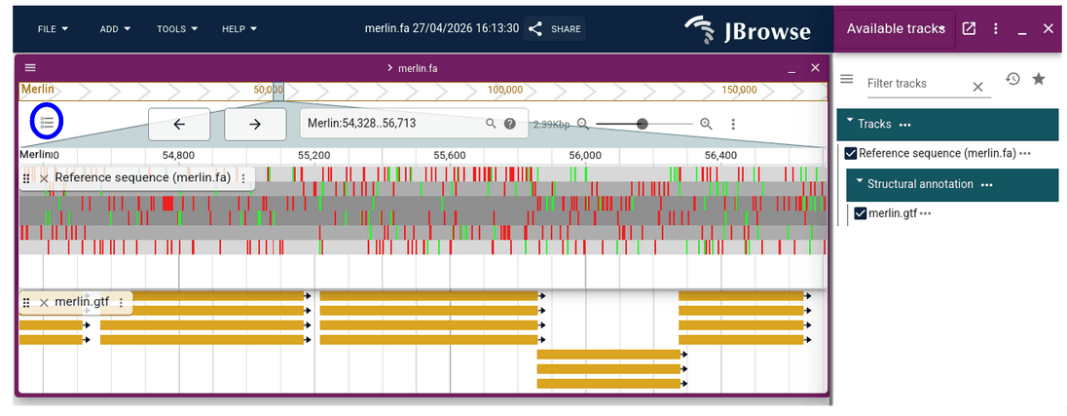Open the widget panel kebab menu
This screenshot has height=416, width=1067.
[x=996, y=28]
